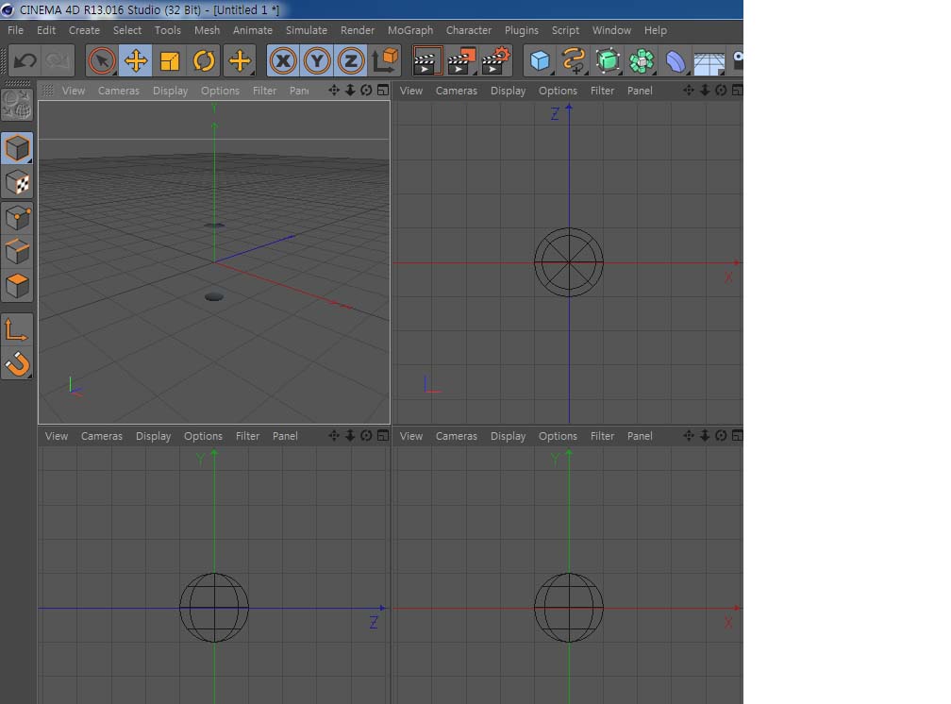The image size is (951, 704).
Task: Click pan icon in front (X-Y) viewport header
Action: click(689, 436)
